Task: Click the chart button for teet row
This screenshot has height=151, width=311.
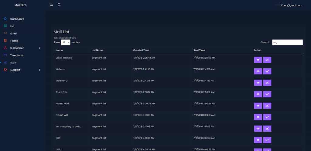Action: point(267,140)
